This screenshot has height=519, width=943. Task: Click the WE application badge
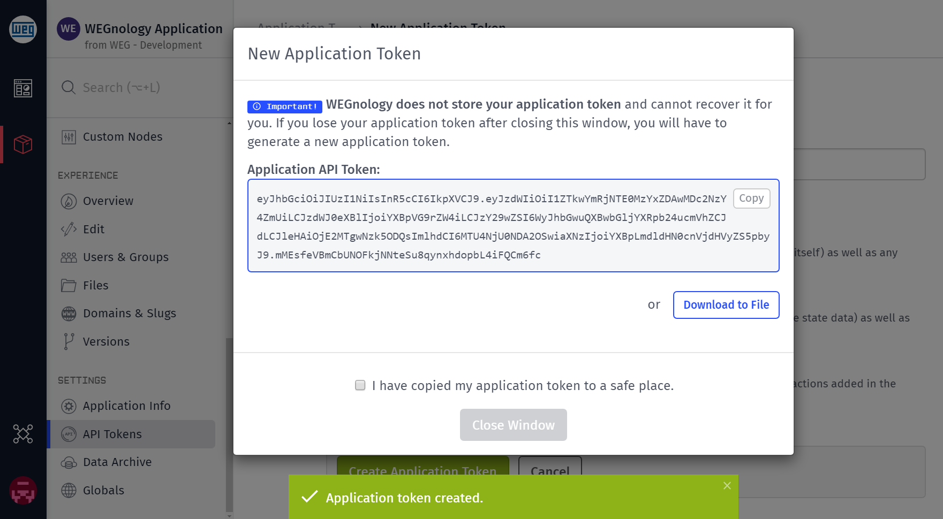pos(69,29)
